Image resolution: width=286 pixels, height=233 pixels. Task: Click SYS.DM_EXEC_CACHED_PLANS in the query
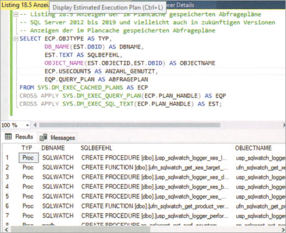click(80, 88)
